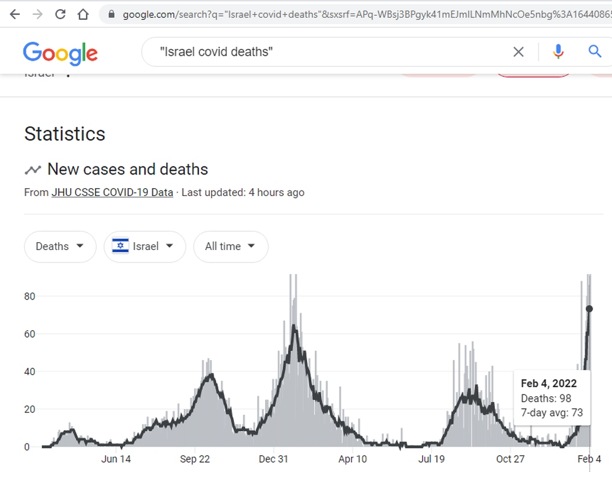Image resolution: width=612 pixels, height=478 pixels.
Task: Start voice search with microphone icon
Action: point(558,52)
